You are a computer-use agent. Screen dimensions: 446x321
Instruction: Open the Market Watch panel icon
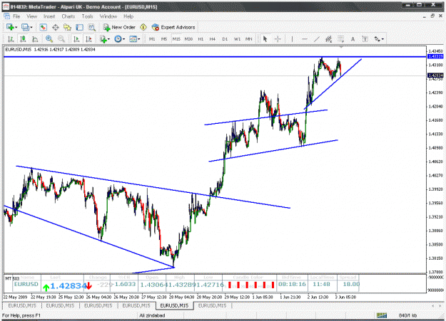click(44, 27)
